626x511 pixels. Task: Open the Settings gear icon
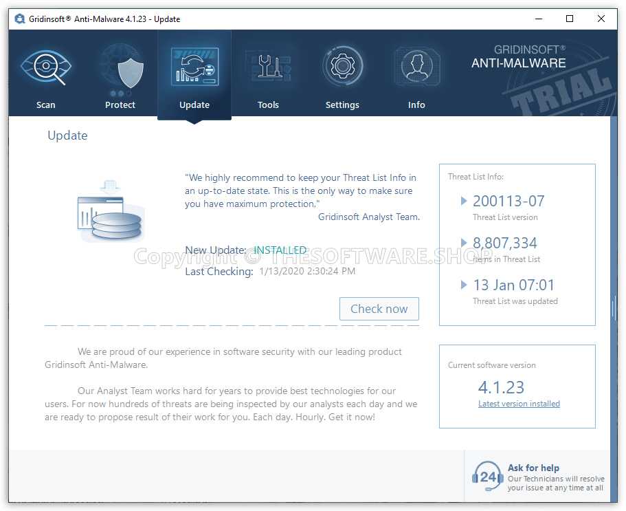[342, 67]
